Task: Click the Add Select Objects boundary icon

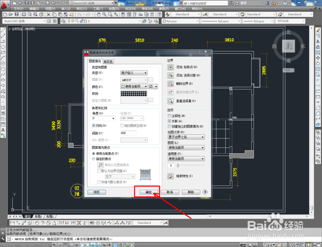Action: pyautogui.click(x=170, y=75)
